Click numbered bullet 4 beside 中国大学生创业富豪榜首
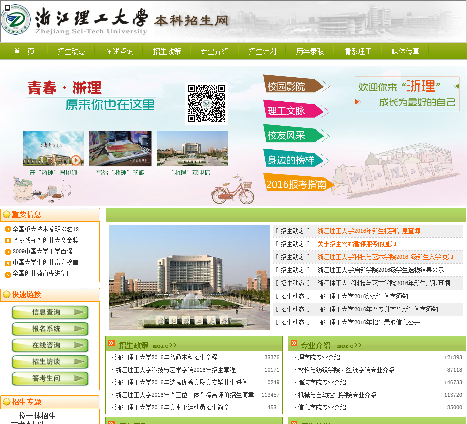Viewport: 467px width, 424px height. [x=8, y=263]
